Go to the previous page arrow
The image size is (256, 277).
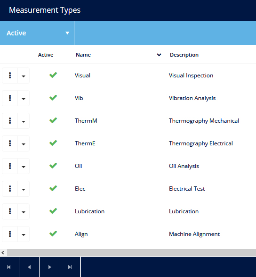click(x=29, y=267)
